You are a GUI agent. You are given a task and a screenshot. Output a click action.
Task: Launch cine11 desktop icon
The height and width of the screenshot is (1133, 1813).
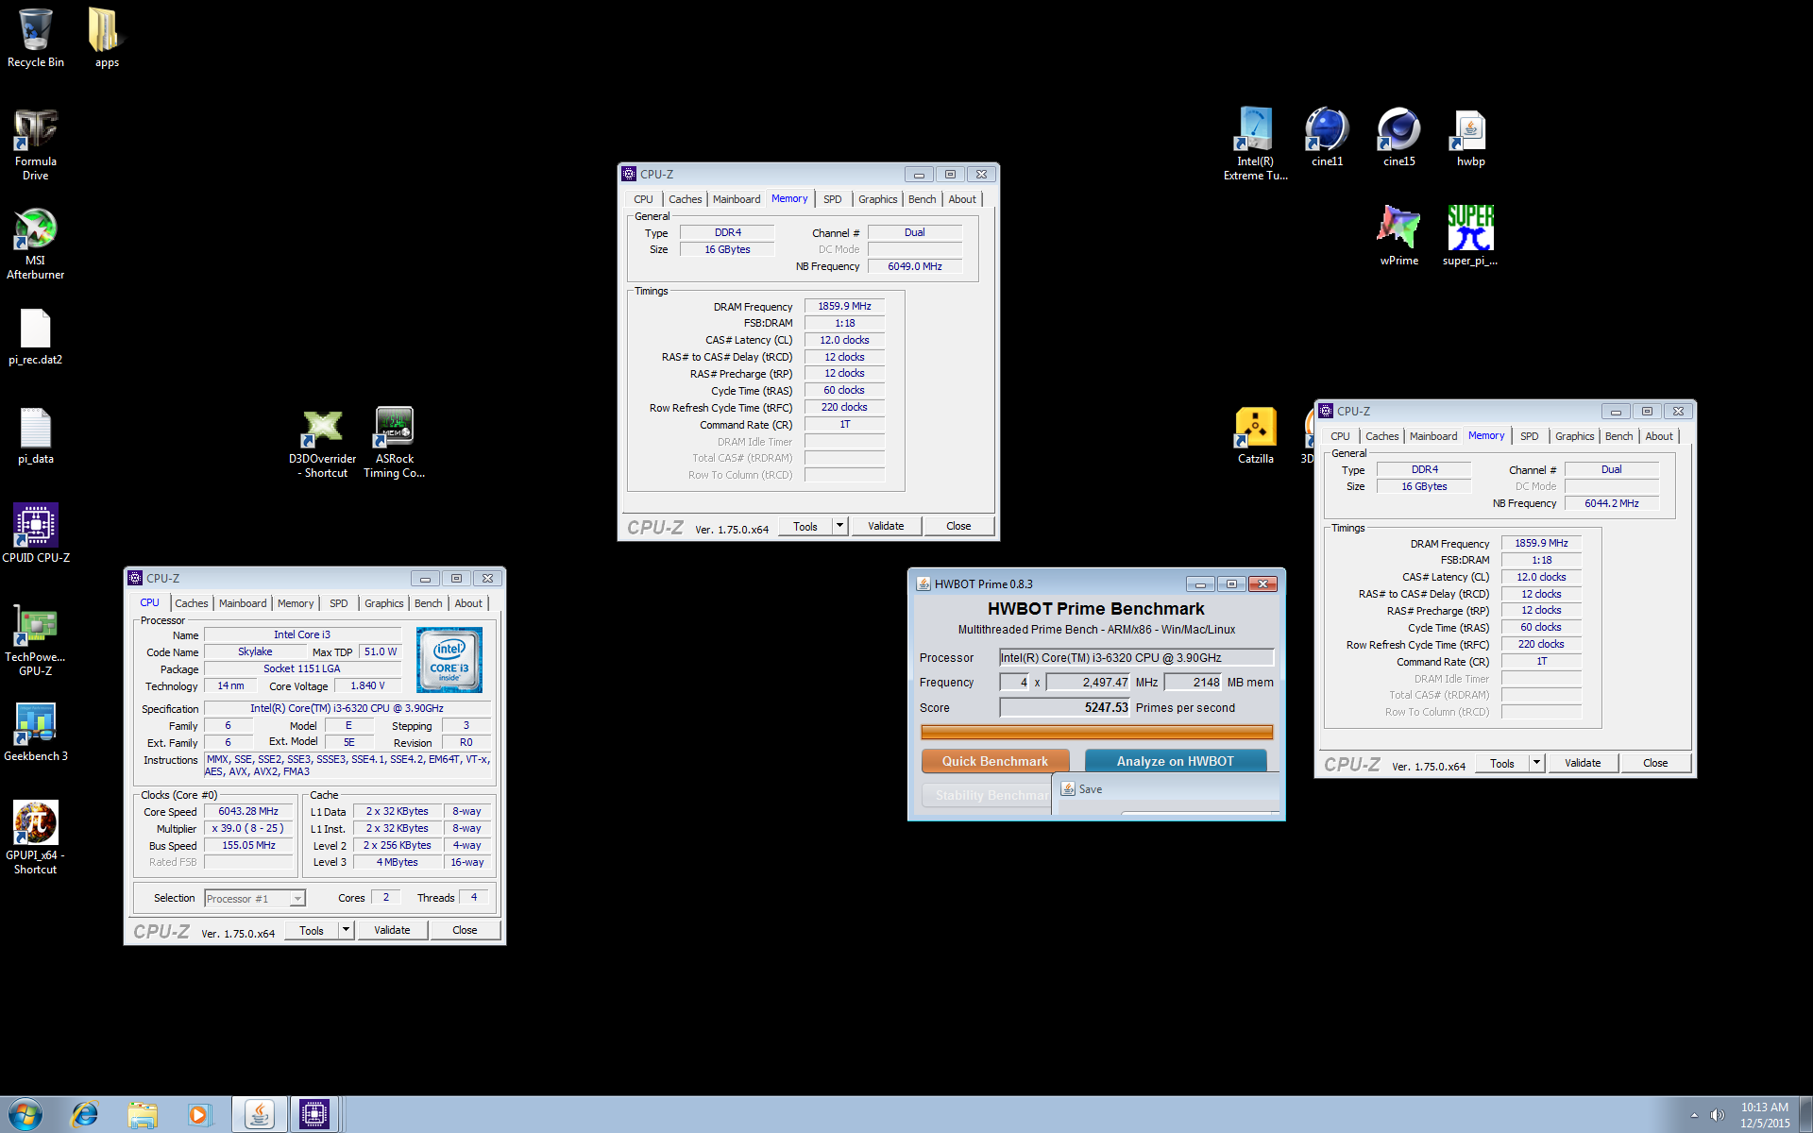1327,137
